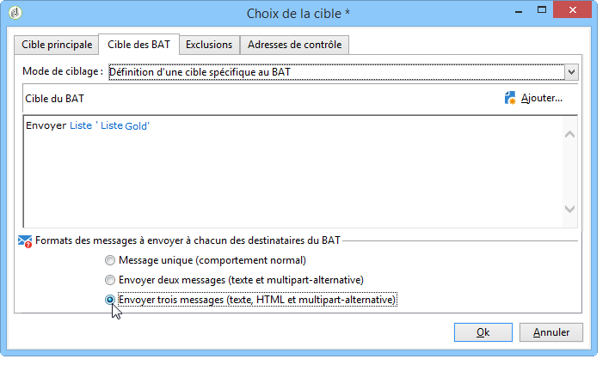This screenshot has width=615, height=371.
Task: Maximize the Choix de la cible window
Action: 542,10
